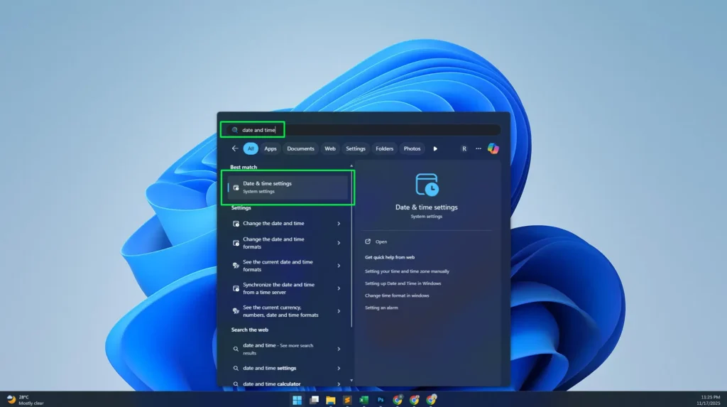Screen dimensions: 727x407
Task: Select 'date and time - See more search results'
Action: (288, 349)
